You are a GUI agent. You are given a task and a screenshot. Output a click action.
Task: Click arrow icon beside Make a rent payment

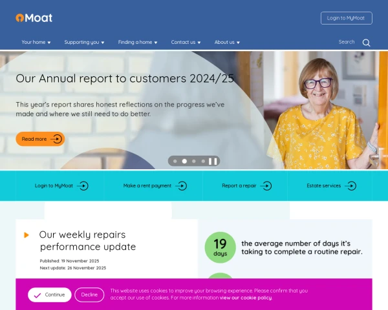[181, 186]
